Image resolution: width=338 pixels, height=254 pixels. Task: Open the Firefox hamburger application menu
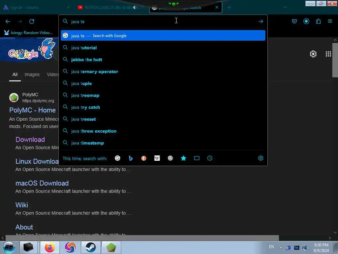click(330, 21)
